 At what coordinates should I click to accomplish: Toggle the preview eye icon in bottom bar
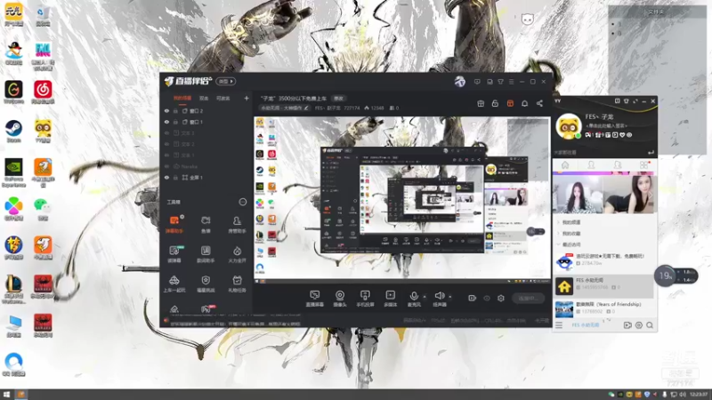(x=487, y=298)
